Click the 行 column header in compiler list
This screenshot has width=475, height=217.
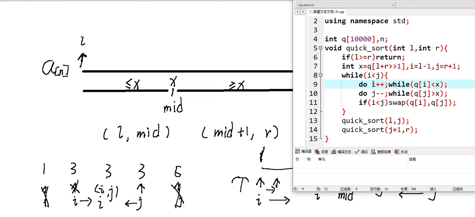pyautogui.click(x=297, y=159)
